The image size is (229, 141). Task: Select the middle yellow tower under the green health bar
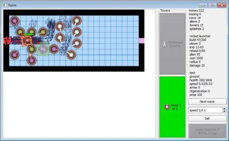pyautogui.click(x=31, y=31)
